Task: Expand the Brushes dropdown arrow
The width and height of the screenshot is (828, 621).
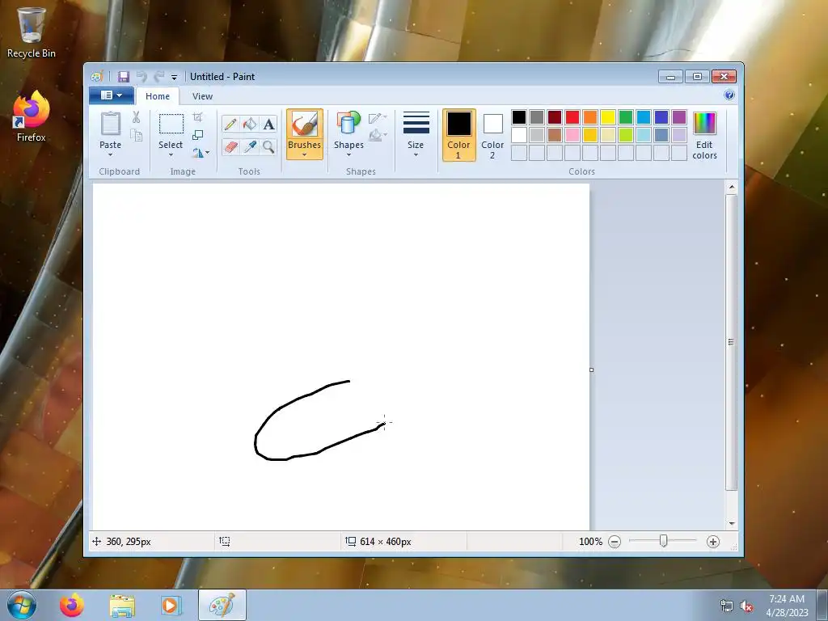Action: click(x=305, y=154)
